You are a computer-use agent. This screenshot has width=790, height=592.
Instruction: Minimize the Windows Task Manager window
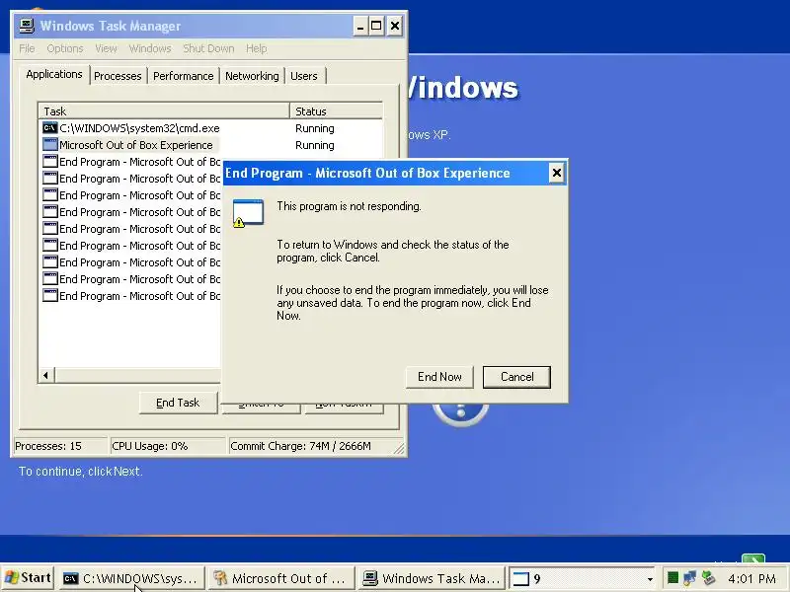(x=359, y=27)
